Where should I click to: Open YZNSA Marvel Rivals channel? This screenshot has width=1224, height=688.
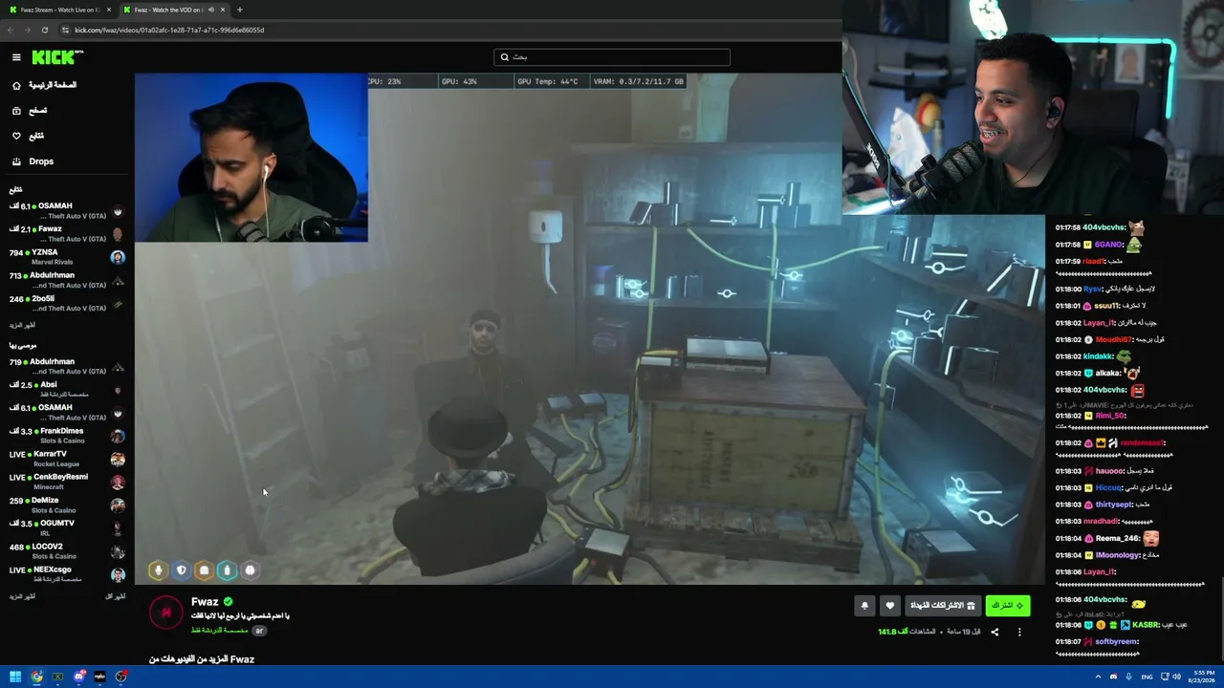click(x=65, y=256)
